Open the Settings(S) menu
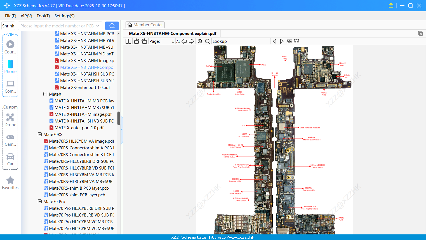 tap(65, 16)
